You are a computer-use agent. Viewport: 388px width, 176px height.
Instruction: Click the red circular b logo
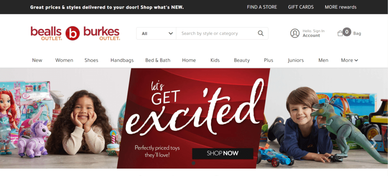coord(72,33)
